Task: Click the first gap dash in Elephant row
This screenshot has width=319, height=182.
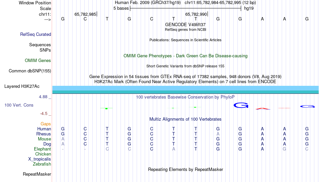Action: (x=63, y=149)
